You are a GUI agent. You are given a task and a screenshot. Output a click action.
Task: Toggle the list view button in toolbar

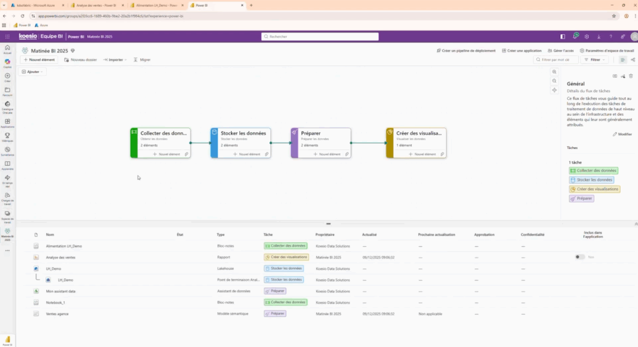[x=622, y=60]
